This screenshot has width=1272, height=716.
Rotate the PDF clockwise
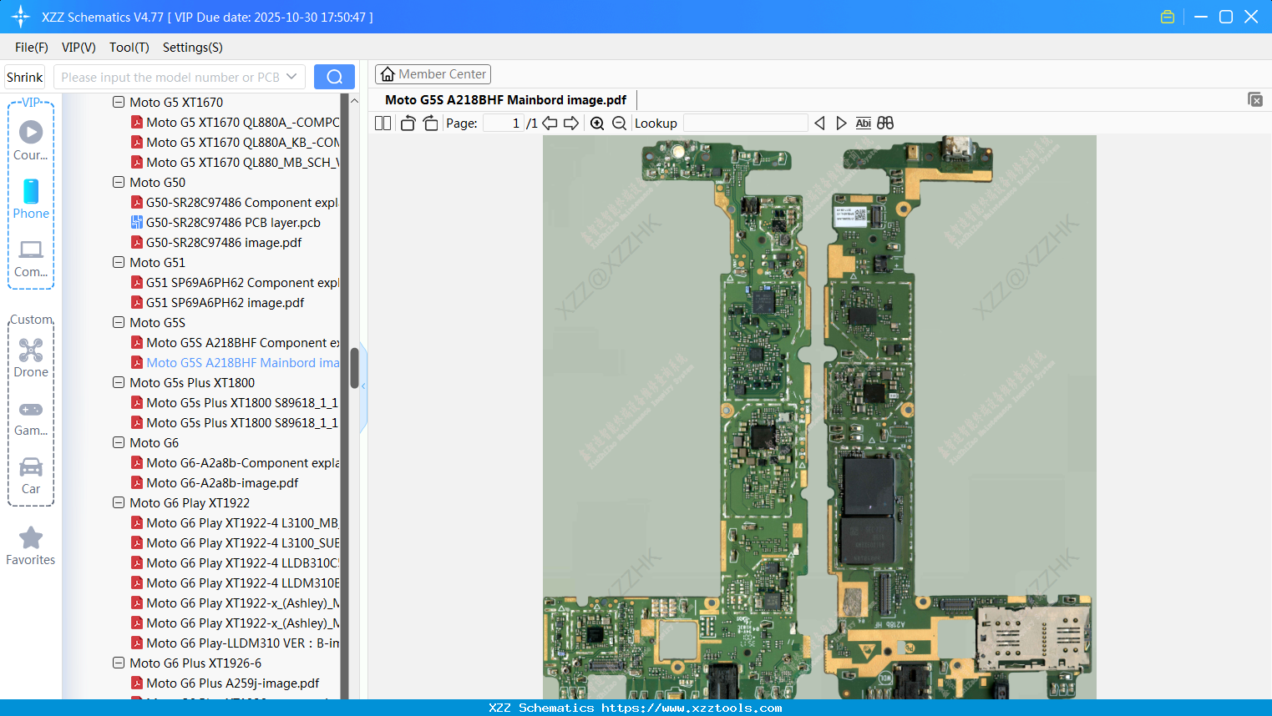click(x=430, y=123)
